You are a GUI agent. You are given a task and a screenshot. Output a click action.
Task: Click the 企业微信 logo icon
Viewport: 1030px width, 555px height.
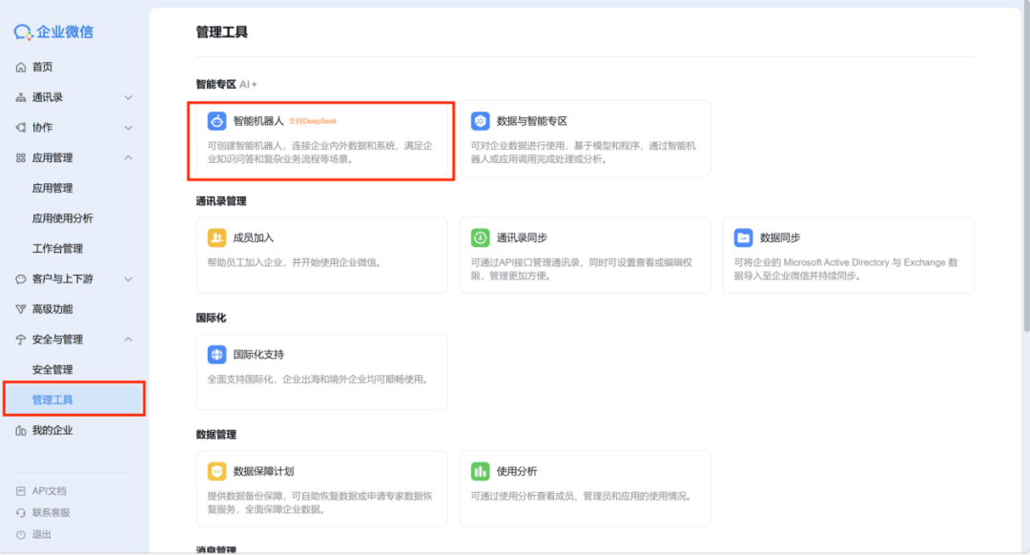[23, 31]
